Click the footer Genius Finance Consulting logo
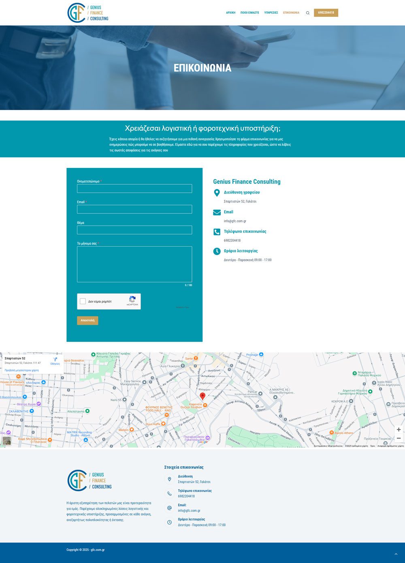The image size is (405, 563). [x=90, y=480]
